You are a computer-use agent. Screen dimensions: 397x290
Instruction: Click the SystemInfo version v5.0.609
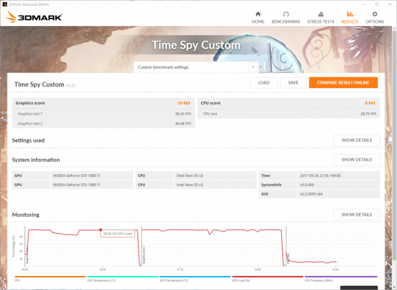tap(307, 184)
